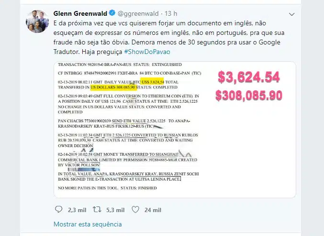This screenshot has height=236, width=324.
Task: Open the 13 h timestamp link
Action: click(x=171, y=13)
